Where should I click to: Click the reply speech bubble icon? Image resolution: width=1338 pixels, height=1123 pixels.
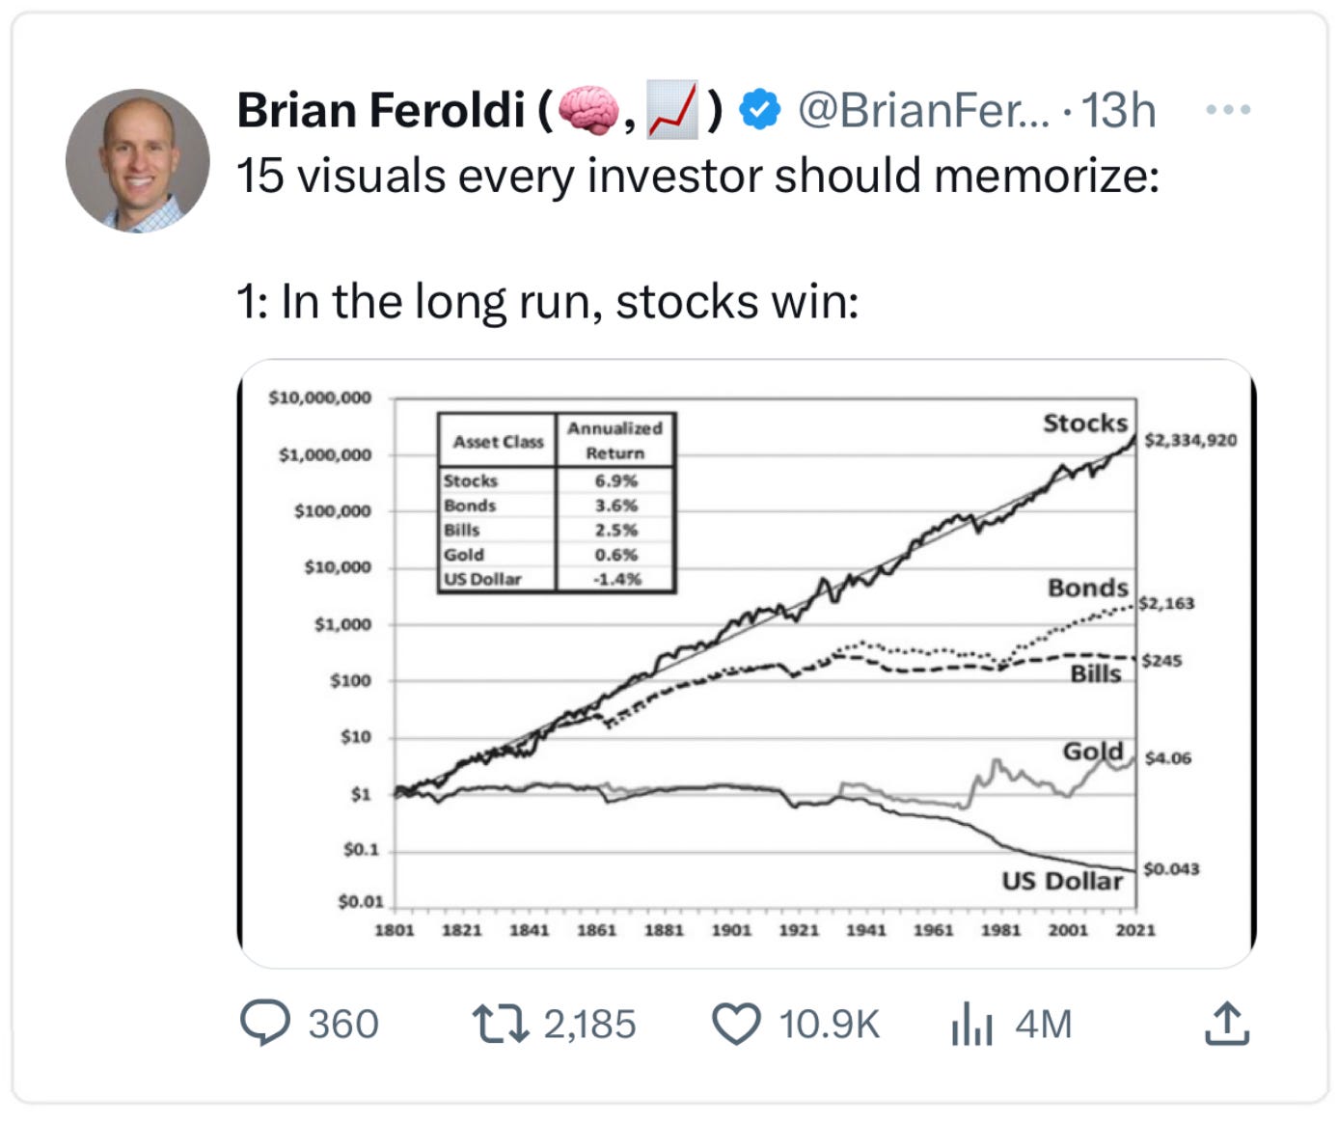(x=264, y=1024)
